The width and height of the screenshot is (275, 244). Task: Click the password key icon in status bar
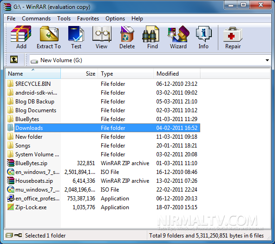point(18,235)
